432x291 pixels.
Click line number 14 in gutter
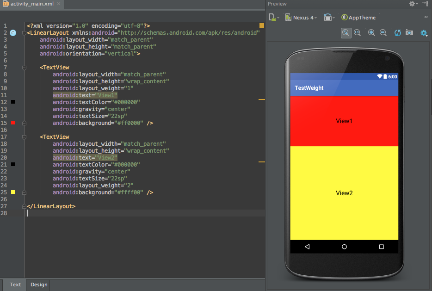tap(4, 116)
